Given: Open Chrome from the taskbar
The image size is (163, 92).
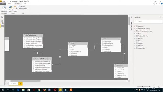Looking at the screenshot, I should click(39, 90).
